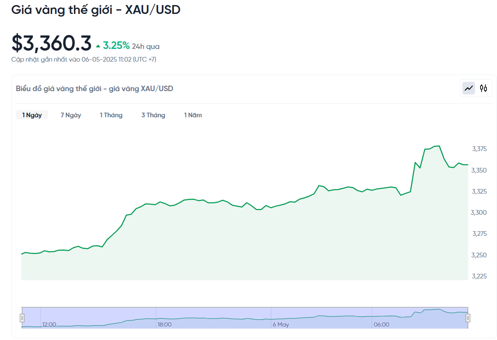
Task: Select the 7 Ngày time range tab
Action: [x=71, y=115]
